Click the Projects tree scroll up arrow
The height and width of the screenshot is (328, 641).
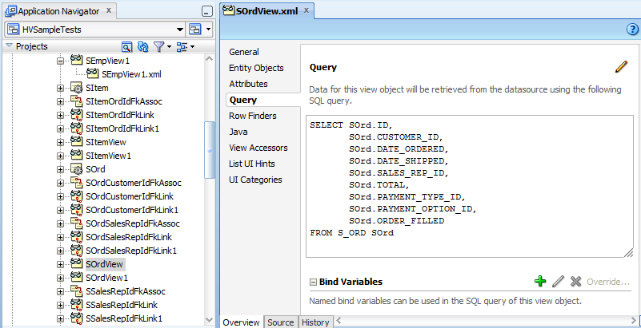coord(210,59)
